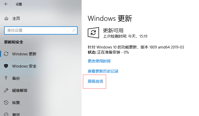Open the 更改使用时段 link
The width and height of the screenshot is (199, 116).
(x=99, y=61)
